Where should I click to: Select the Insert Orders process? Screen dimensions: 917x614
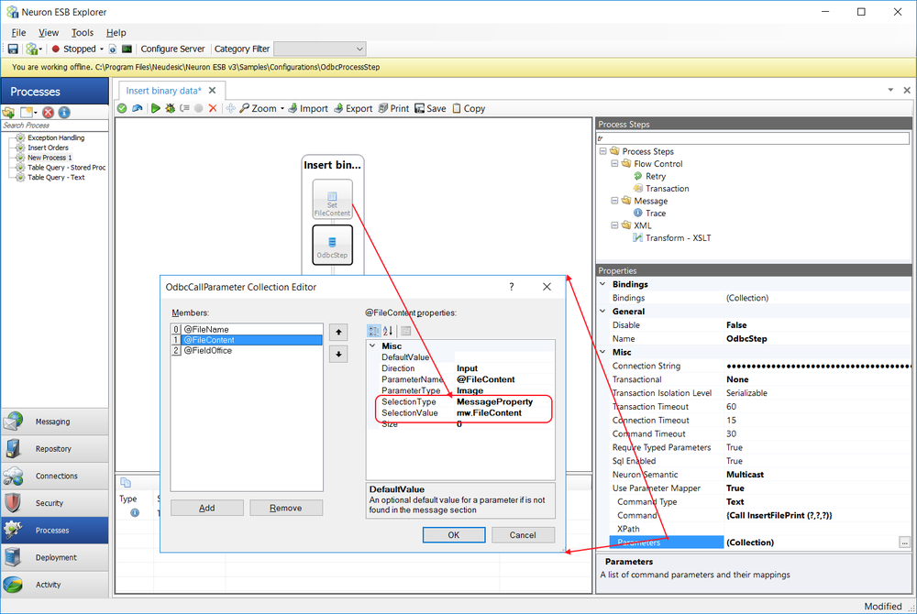48,148
